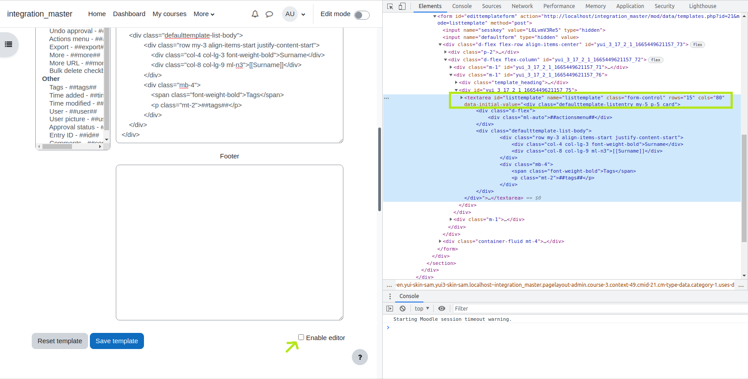
Task: Clear the console icon
Action: (x=403, y=309)
